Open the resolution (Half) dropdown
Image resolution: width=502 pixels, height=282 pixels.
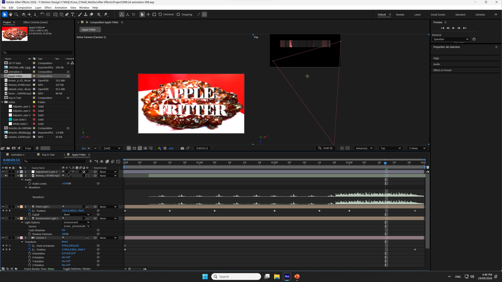(x=112, y=148)
